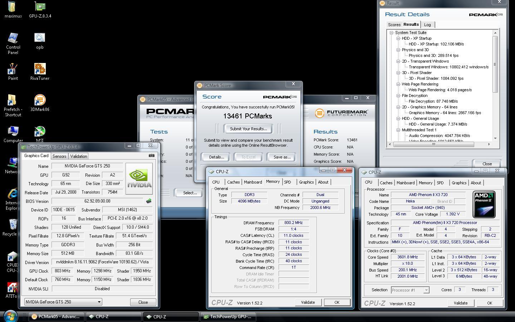Open the Computer desktop icon
Screen dimensions: 515x322
(13, 134)
